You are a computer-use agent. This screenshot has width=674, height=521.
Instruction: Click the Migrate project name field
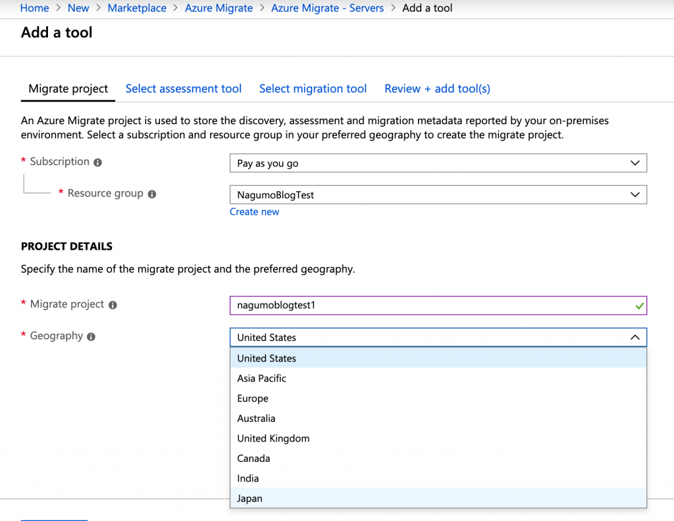point(438,306)
